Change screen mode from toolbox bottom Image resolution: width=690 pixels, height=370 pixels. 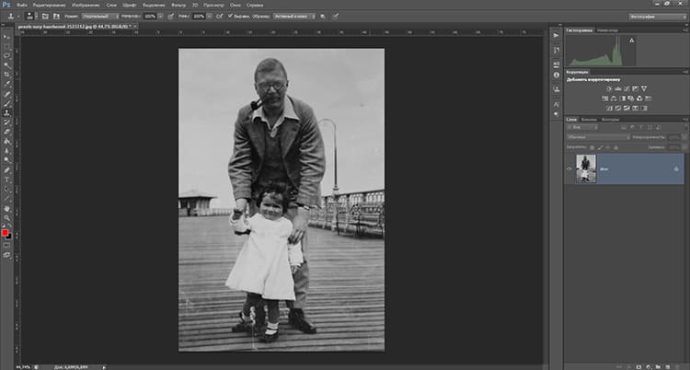pos(6,255)
